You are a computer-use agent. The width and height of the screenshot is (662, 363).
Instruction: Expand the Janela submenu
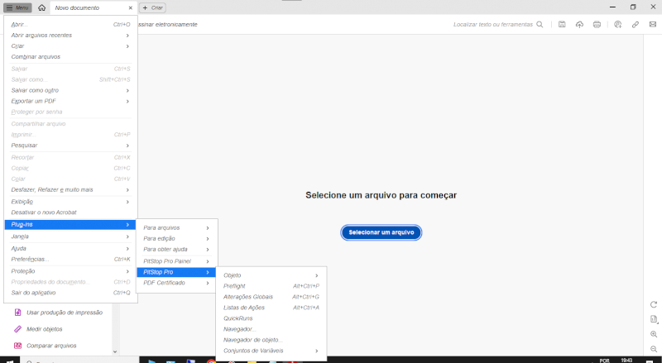click(x=70, y=236)
